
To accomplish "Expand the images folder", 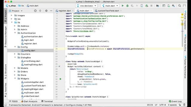I will tap(11, 15).
